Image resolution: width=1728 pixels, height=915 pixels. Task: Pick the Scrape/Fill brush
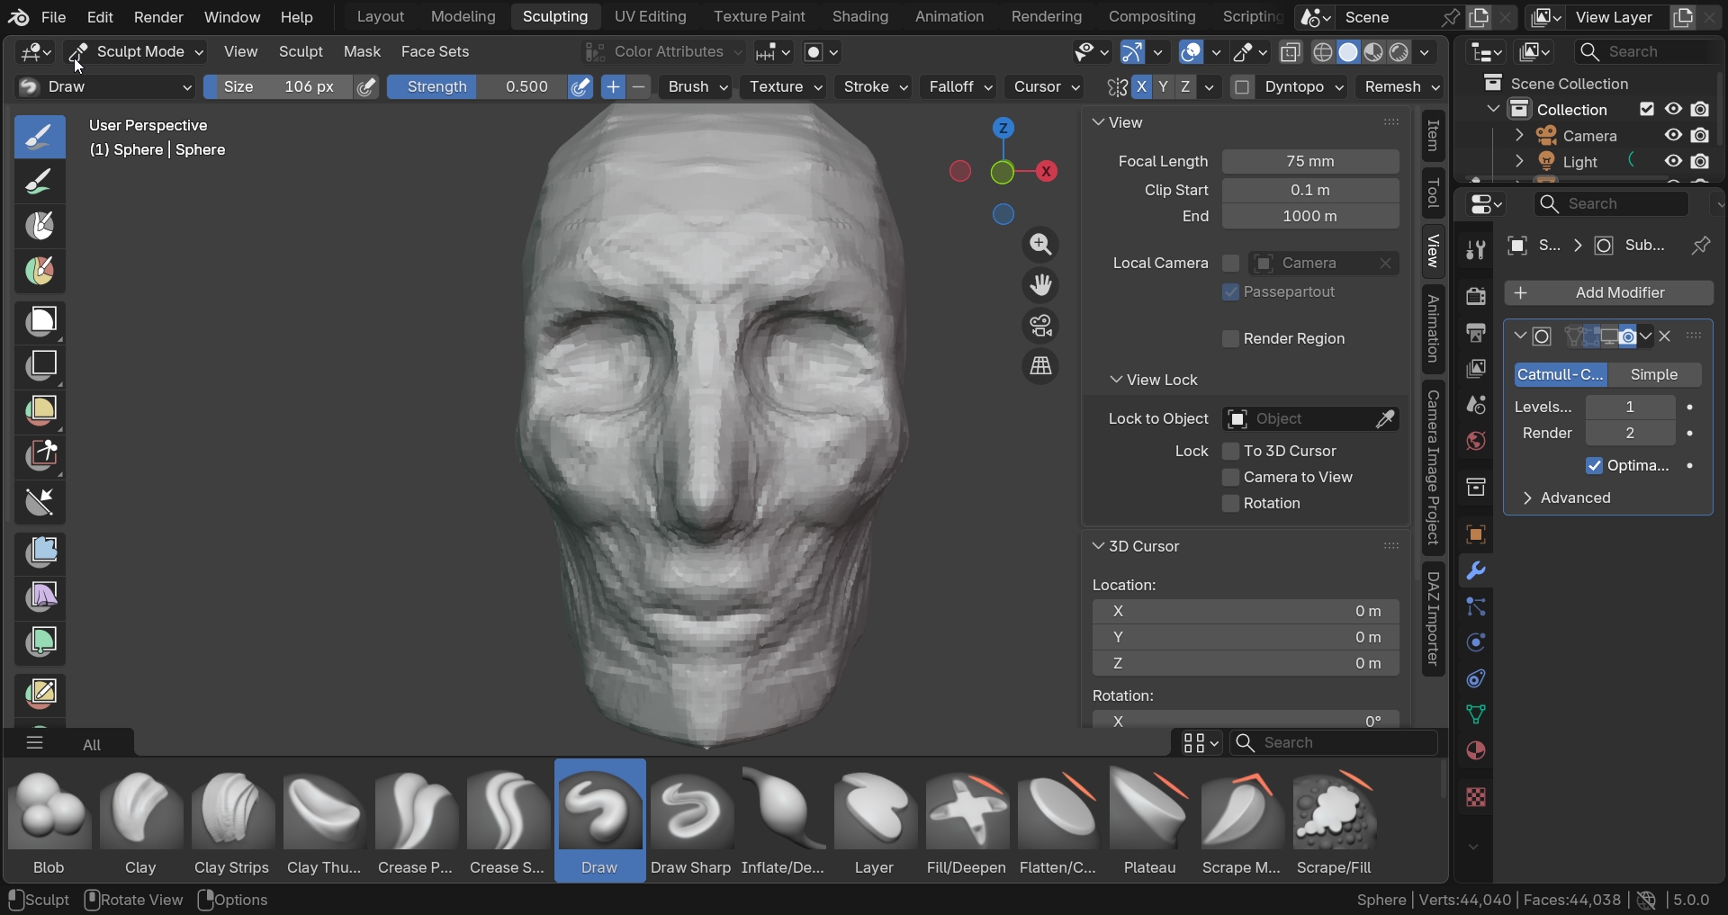pos(1334,813)
